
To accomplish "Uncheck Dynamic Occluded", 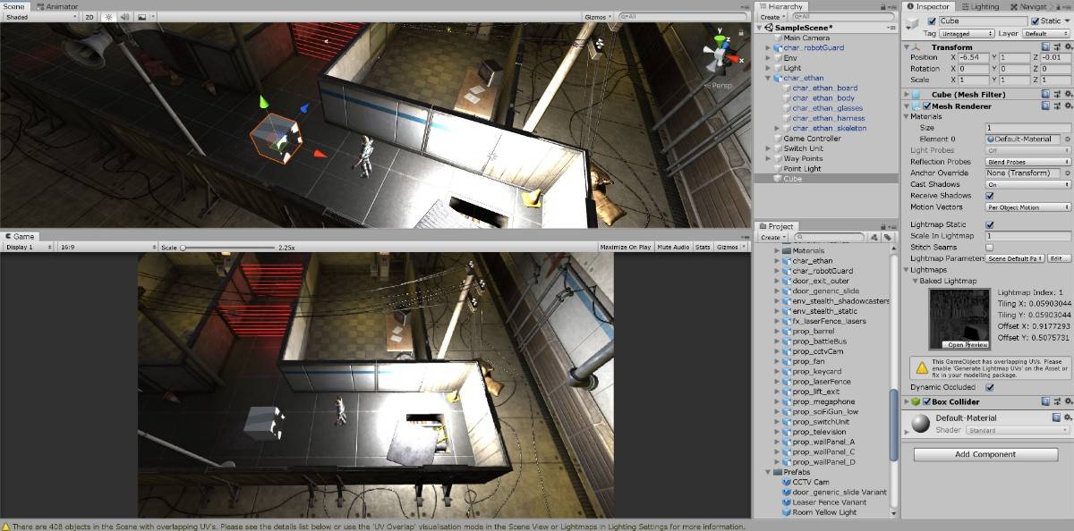I will [989, 388].
